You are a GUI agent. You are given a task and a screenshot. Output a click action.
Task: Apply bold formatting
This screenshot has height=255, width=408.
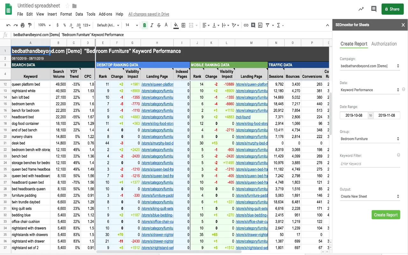point(144,25)
